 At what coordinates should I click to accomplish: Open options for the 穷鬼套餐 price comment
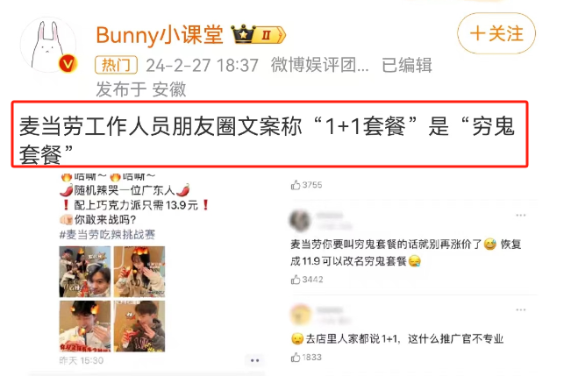521,216
